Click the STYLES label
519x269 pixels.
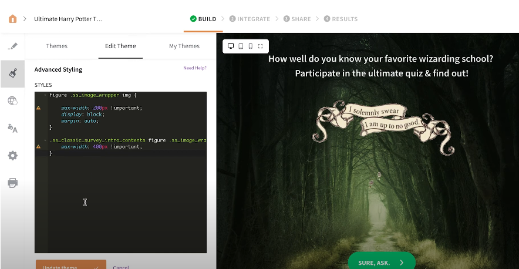coord(43,85)
